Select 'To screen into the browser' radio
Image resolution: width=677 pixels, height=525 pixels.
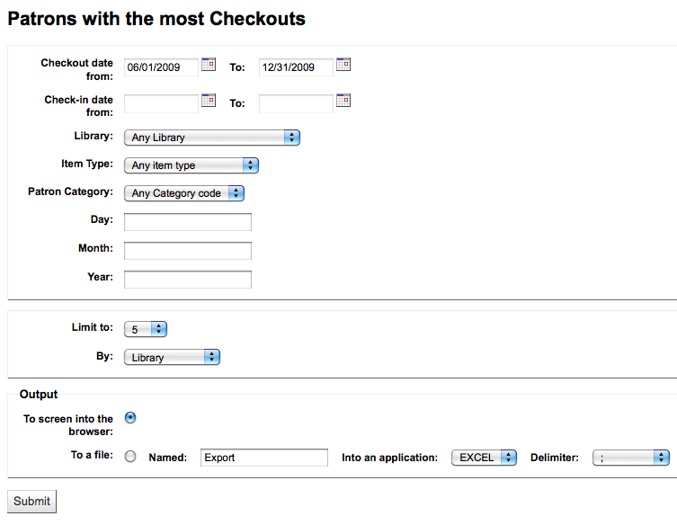click(130, 418)
